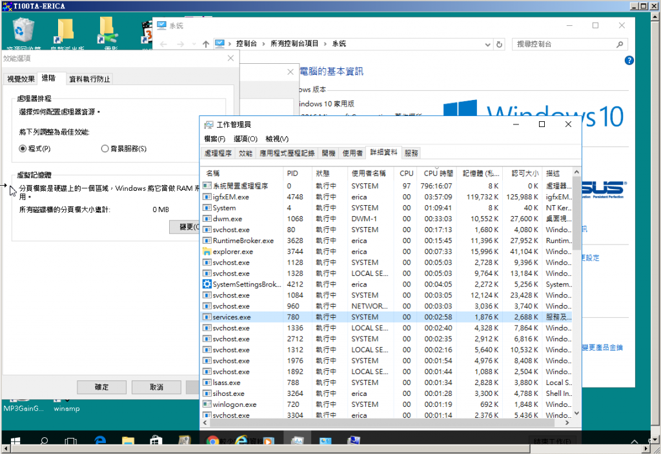Select the System process row, PID 4

pos(387,208)
